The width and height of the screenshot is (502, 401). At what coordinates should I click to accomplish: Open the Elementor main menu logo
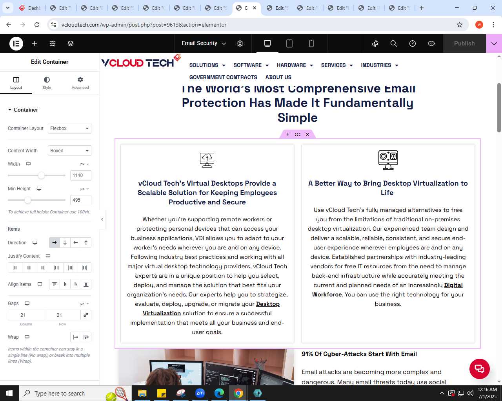coord(16,43)
